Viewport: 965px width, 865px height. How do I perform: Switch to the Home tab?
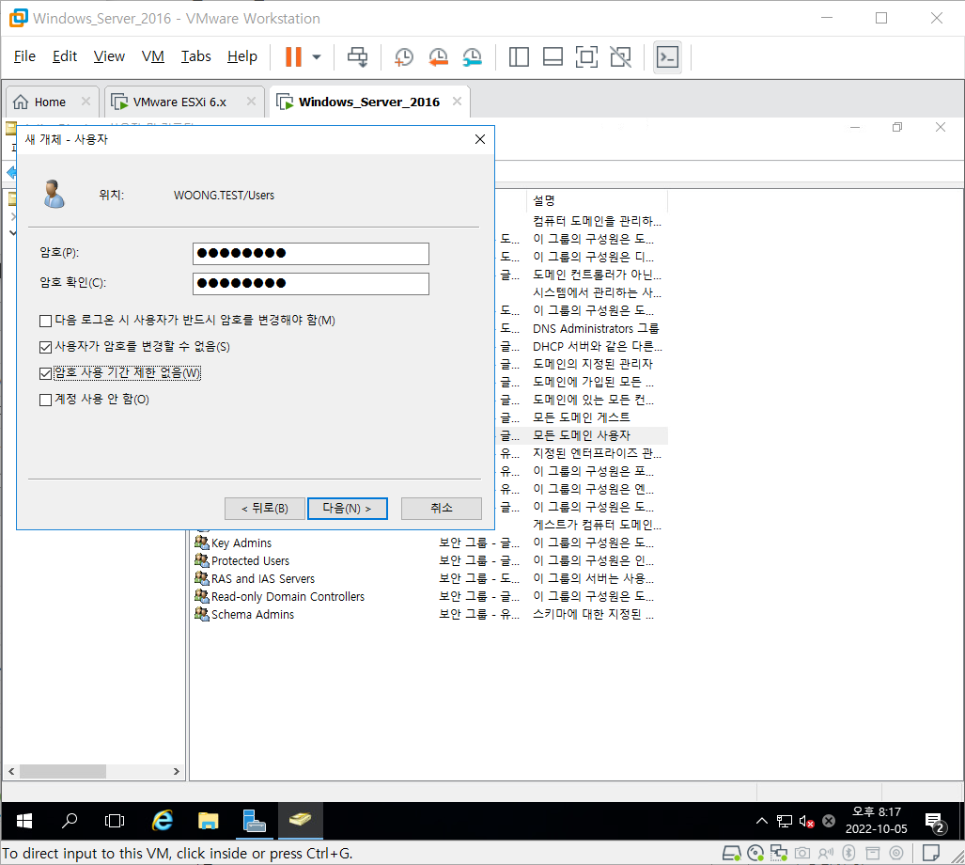pyautogui.click(x=50, y=102)
